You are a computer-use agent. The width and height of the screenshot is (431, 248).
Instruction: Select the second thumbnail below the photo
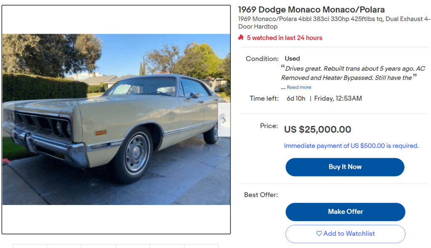point(64,245)
